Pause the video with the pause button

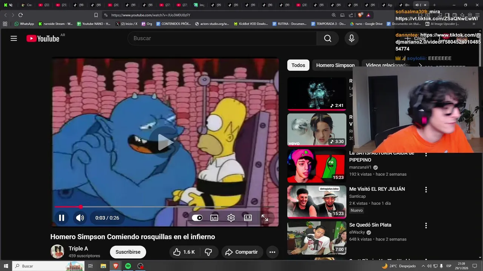click(62, 218)
